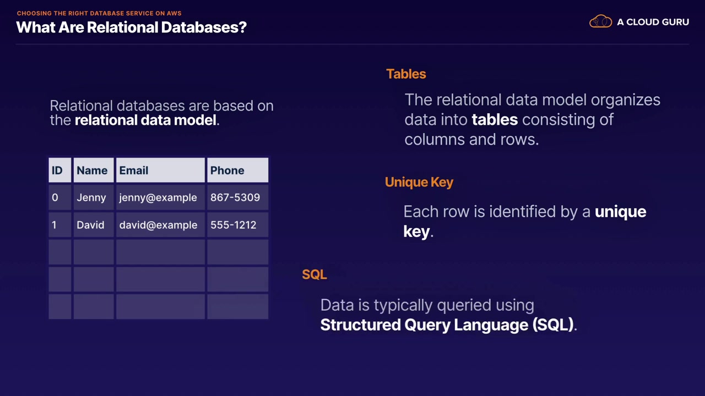Viewport: 705px width, 396px height.
Task: Click the A Cloud Guru cloud logo icon
Action: click(x=600, y=22)
